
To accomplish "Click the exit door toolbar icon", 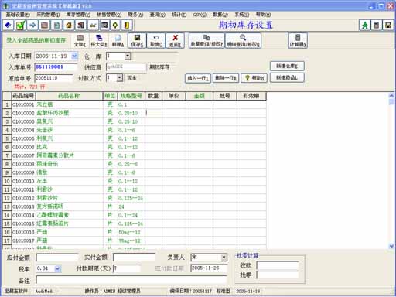I will 127,25.
